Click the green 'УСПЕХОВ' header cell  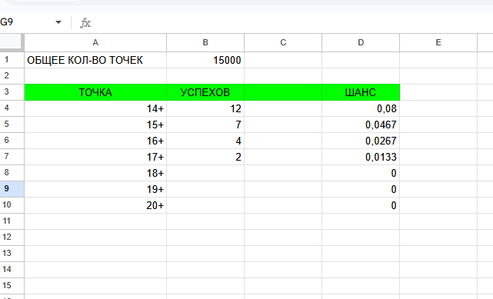(205, 92)
